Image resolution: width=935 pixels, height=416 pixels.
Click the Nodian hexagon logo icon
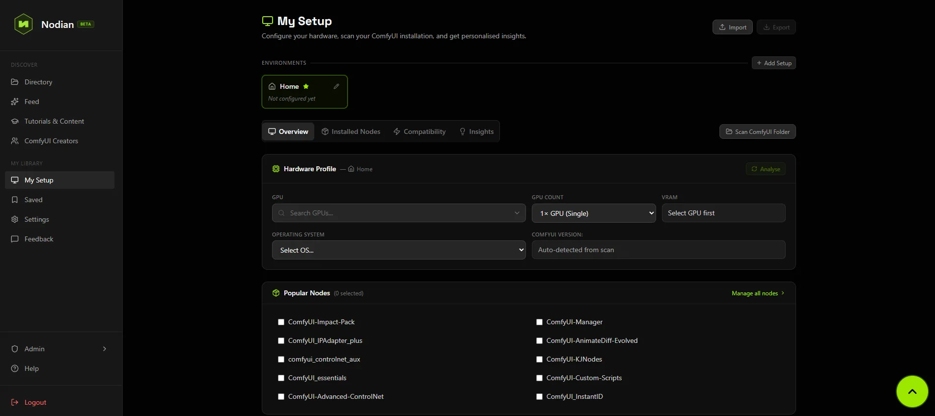click(x=24, y=24)
